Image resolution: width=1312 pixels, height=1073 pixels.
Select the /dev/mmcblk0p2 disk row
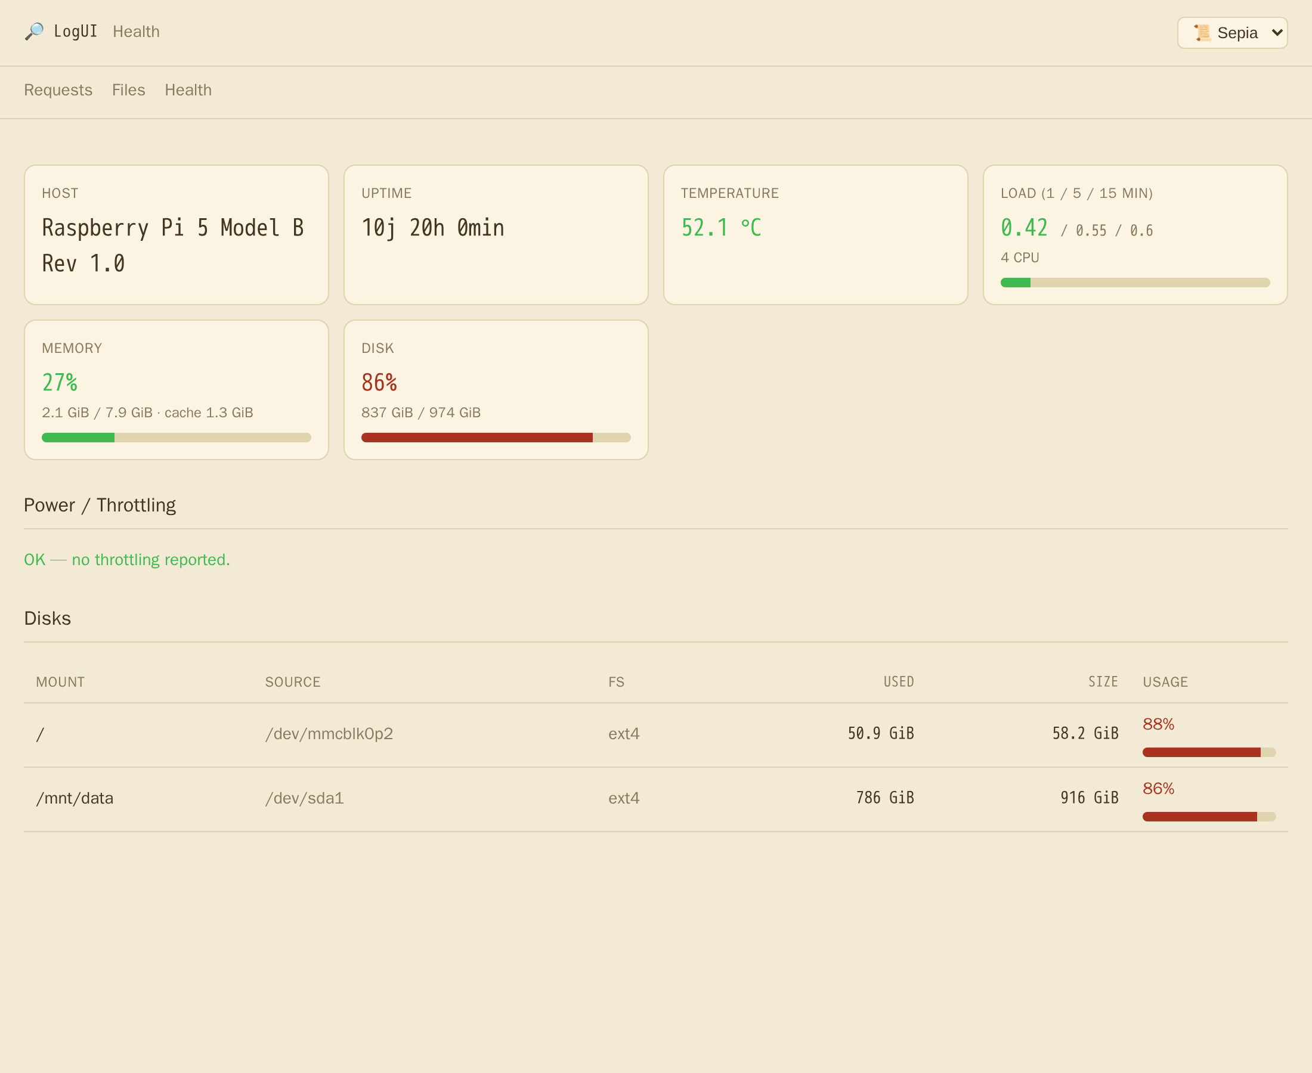point(655,735)
